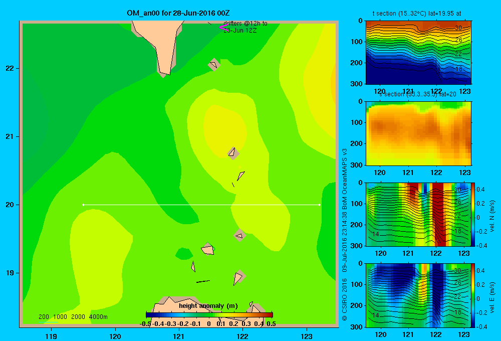Open the eastward velocity section plot
The image size is (501, 341).
coord(418,295)
